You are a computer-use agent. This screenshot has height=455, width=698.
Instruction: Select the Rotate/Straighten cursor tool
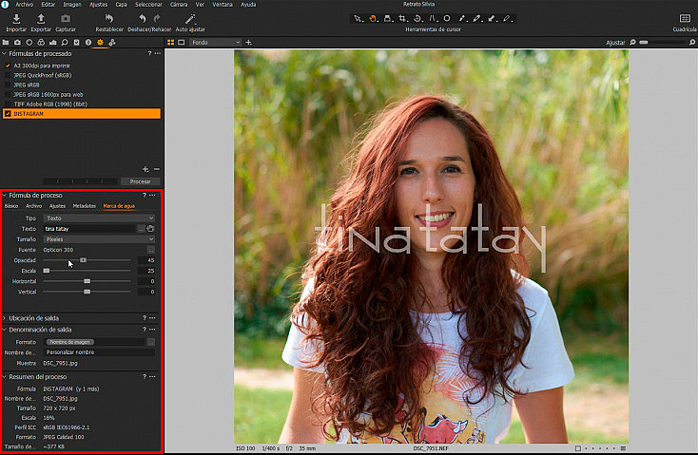coord(417,19)
